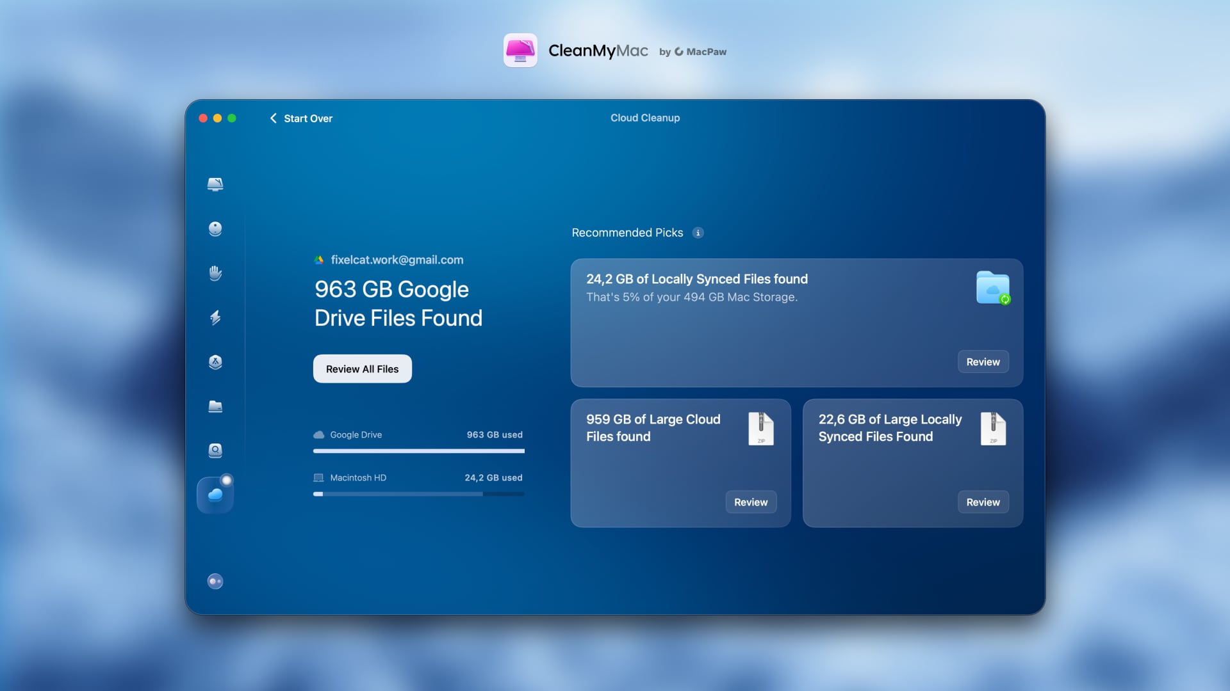
Task: Click Review on the Large Locally Synced Files card
Action: point(983,502)
